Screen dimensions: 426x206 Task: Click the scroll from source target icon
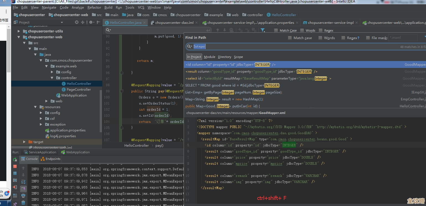(77, 22)
